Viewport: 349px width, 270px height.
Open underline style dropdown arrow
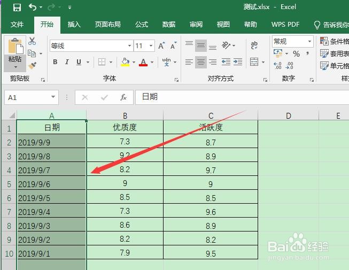[x=88, y=62]
